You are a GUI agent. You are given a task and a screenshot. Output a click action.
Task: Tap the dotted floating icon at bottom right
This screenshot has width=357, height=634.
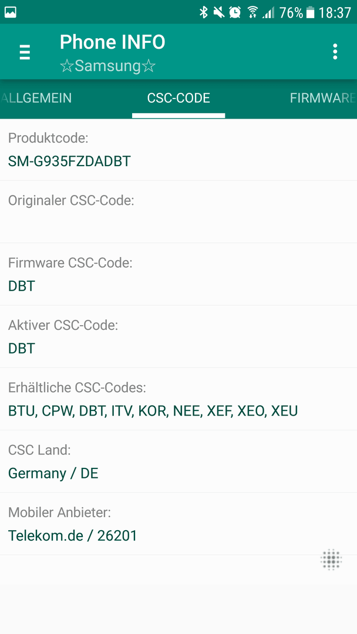pyautogui.click(x=331, y=559)
